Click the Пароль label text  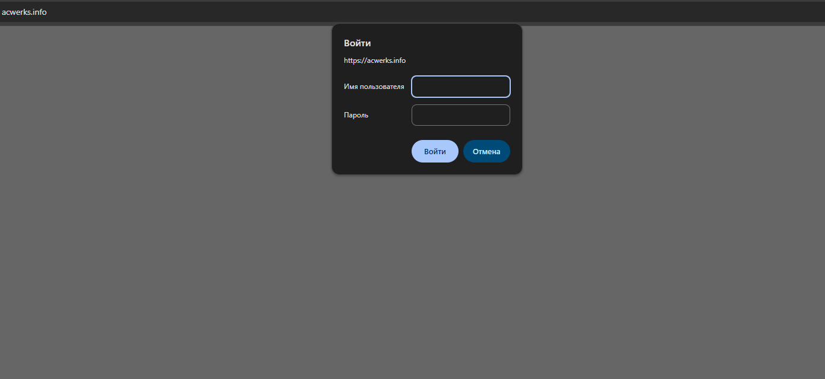[356, 115]
